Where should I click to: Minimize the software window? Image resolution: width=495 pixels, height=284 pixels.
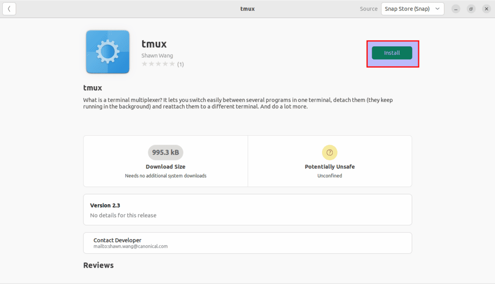(x=457, y=9)
